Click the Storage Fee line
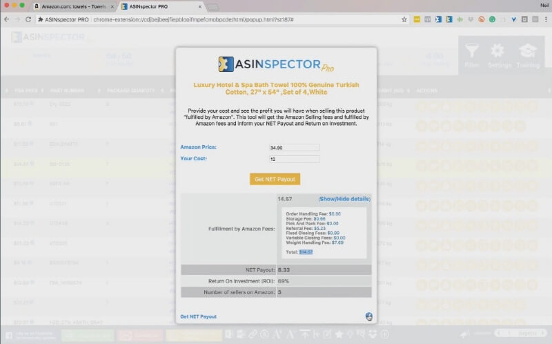Screen dimensions: 552x344 tap(306, 218)
